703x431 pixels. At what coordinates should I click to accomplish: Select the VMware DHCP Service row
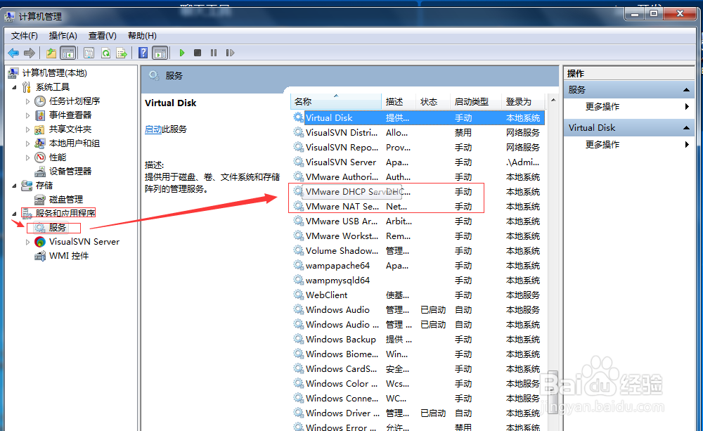[418, 191]
